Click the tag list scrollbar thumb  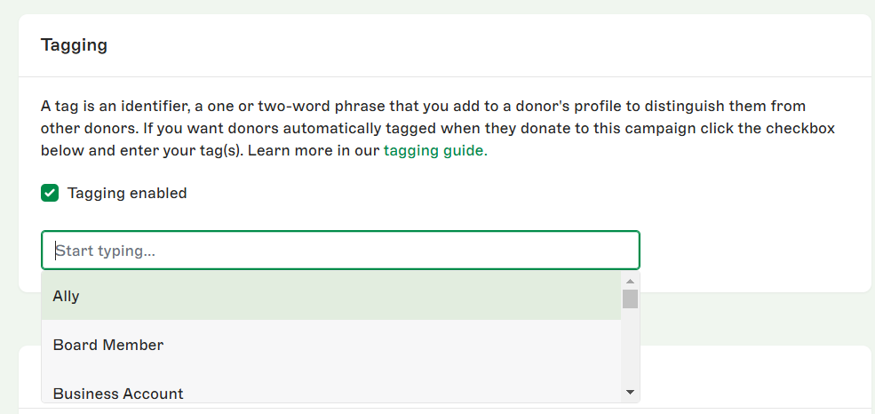pos(630,298)
